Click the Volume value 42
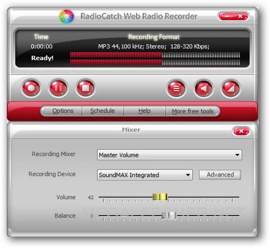Image resolution: width=270 pixels, height=248 pixels. (x=91, y=197)
